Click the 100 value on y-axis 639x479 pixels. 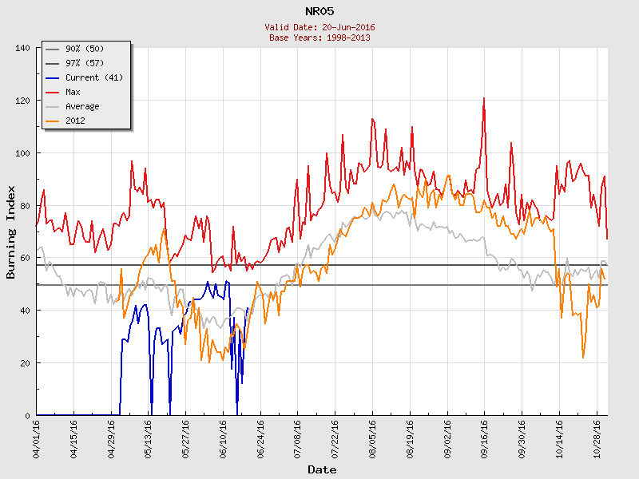pyautogui.click(x=22, y=153)
